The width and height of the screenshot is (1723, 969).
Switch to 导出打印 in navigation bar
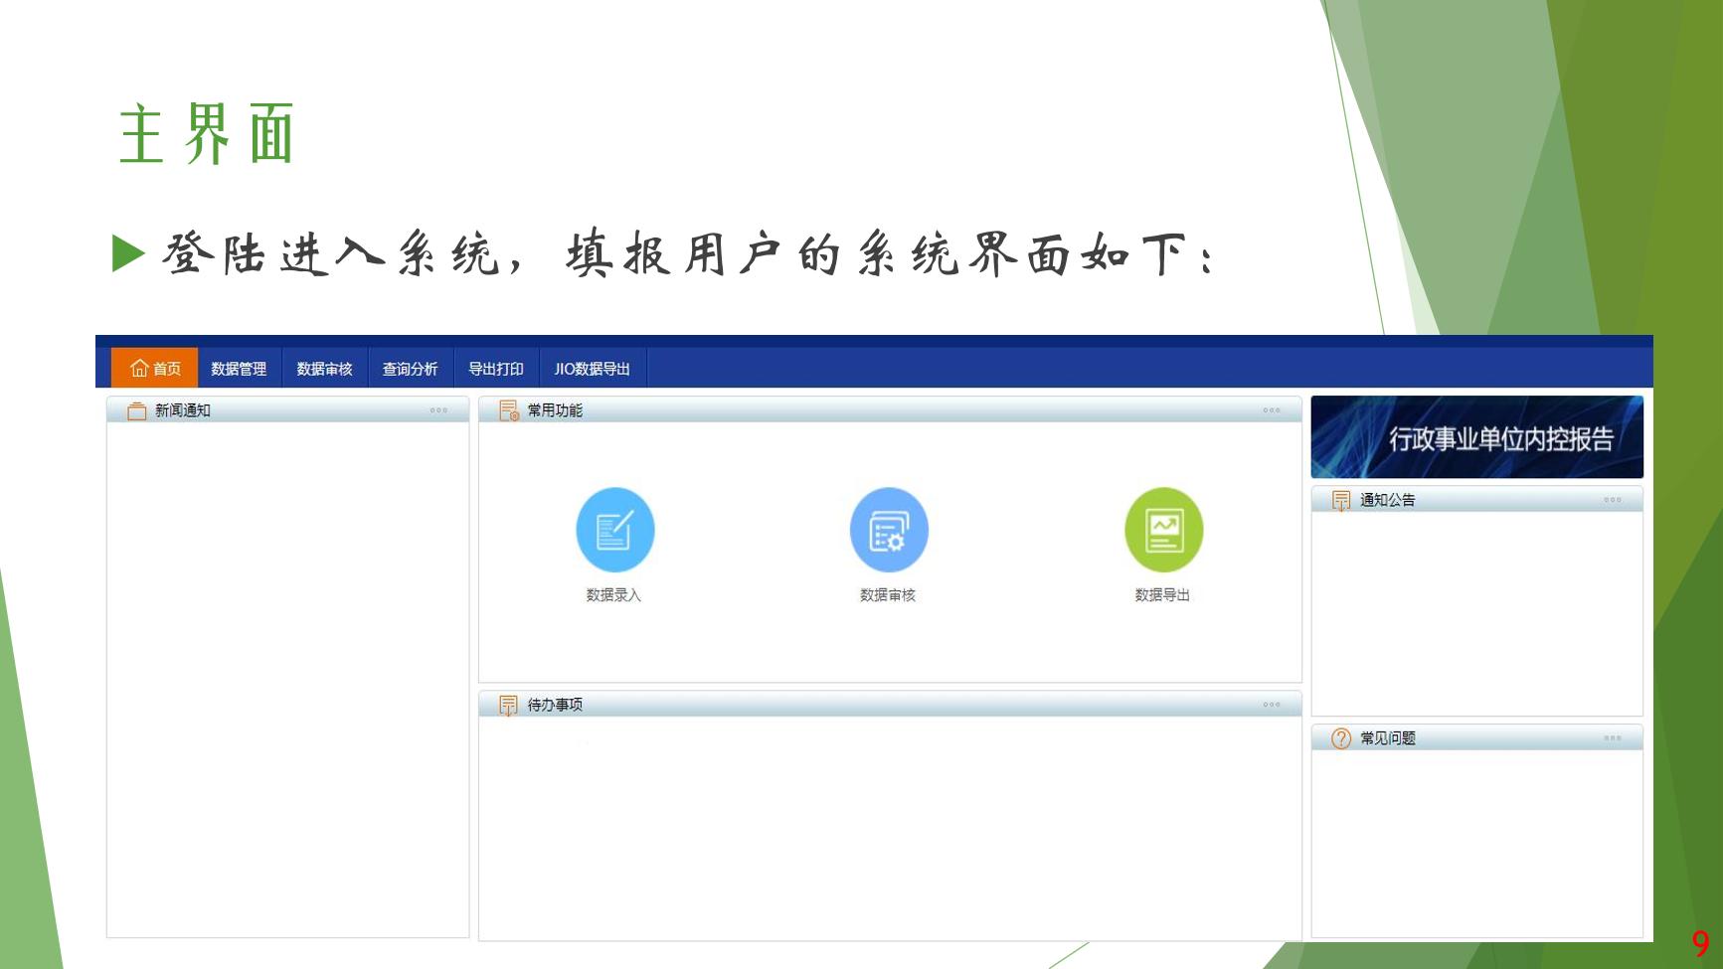495,369
